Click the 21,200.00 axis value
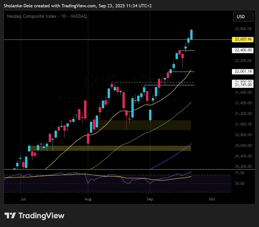Viewport: 259px width, 227px height. pyautogui.click(x=243, y=114)
